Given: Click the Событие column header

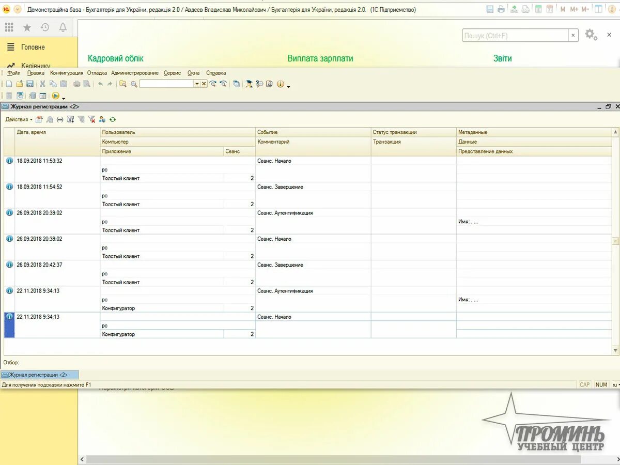Looking at the screenshot, I should [x=313, y=132].
